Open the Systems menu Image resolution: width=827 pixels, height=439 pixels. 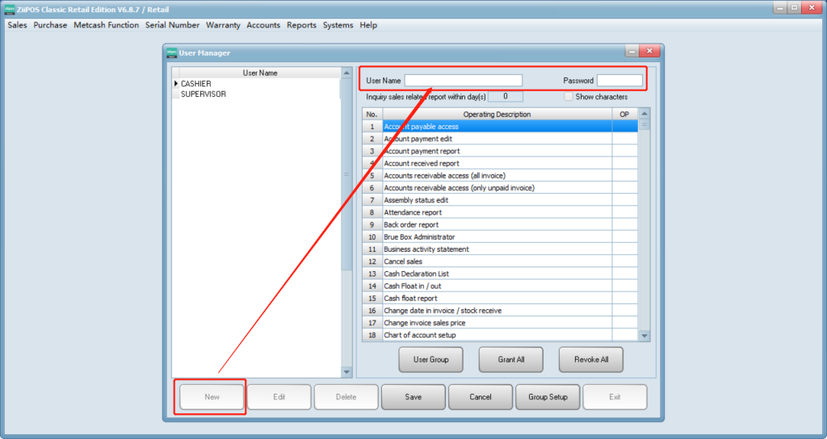[338, 25]
